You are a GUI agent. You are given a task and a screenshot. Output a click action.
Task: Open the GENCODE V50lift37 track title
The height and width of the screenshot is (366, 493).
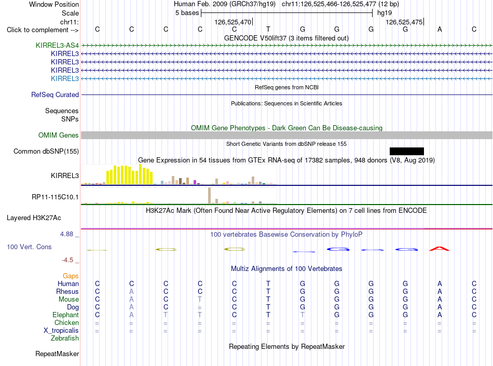(286, 38)
